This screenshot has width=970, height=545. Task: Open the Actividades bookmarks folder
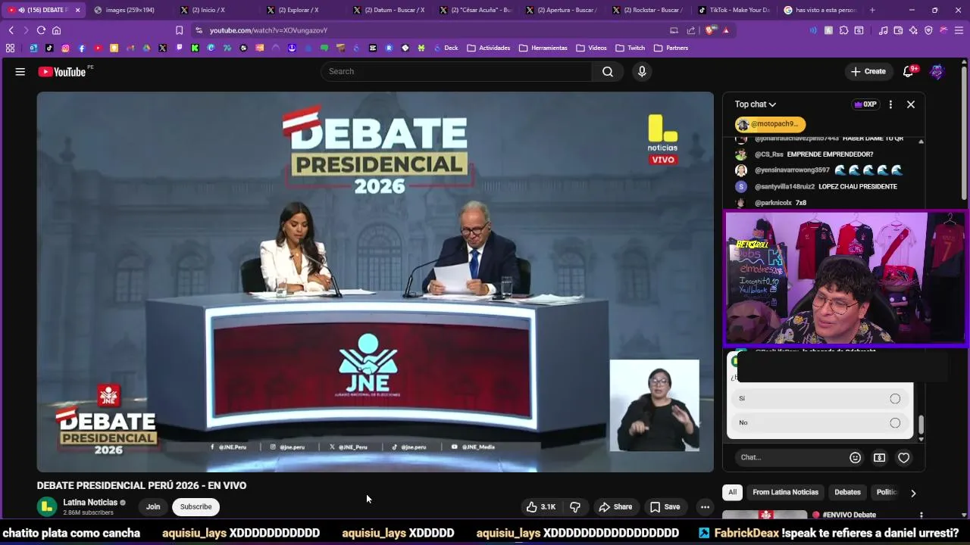(x=489, y=48)
